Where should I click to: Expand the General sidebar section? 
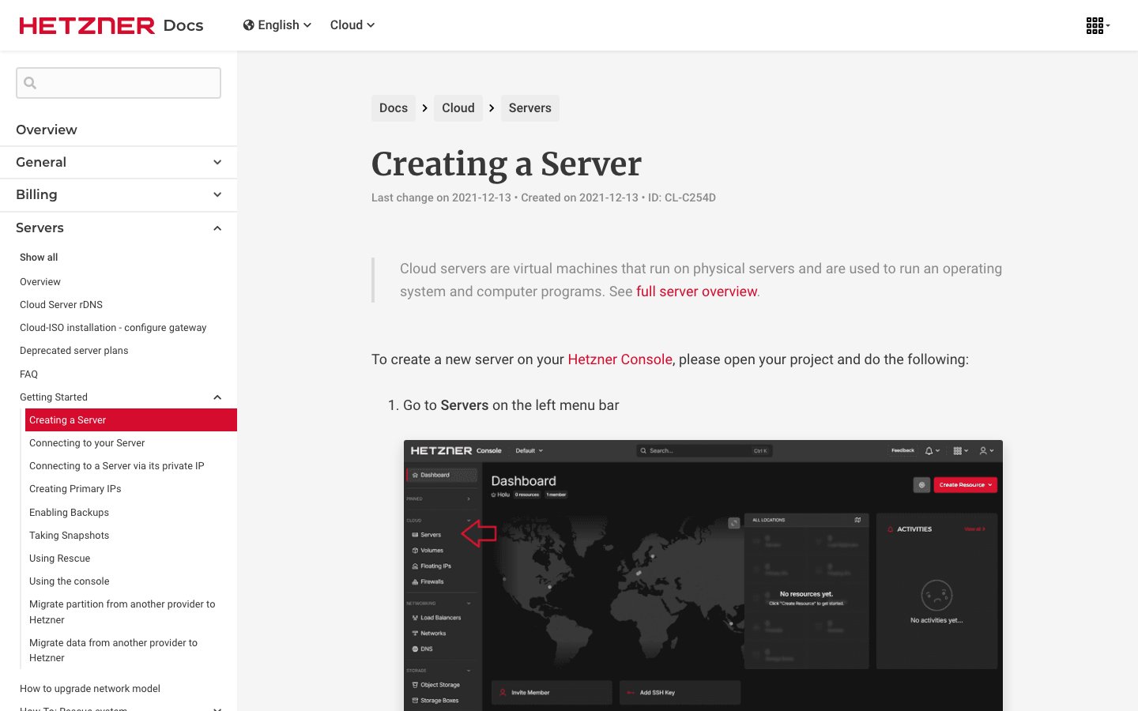[119, 162]
